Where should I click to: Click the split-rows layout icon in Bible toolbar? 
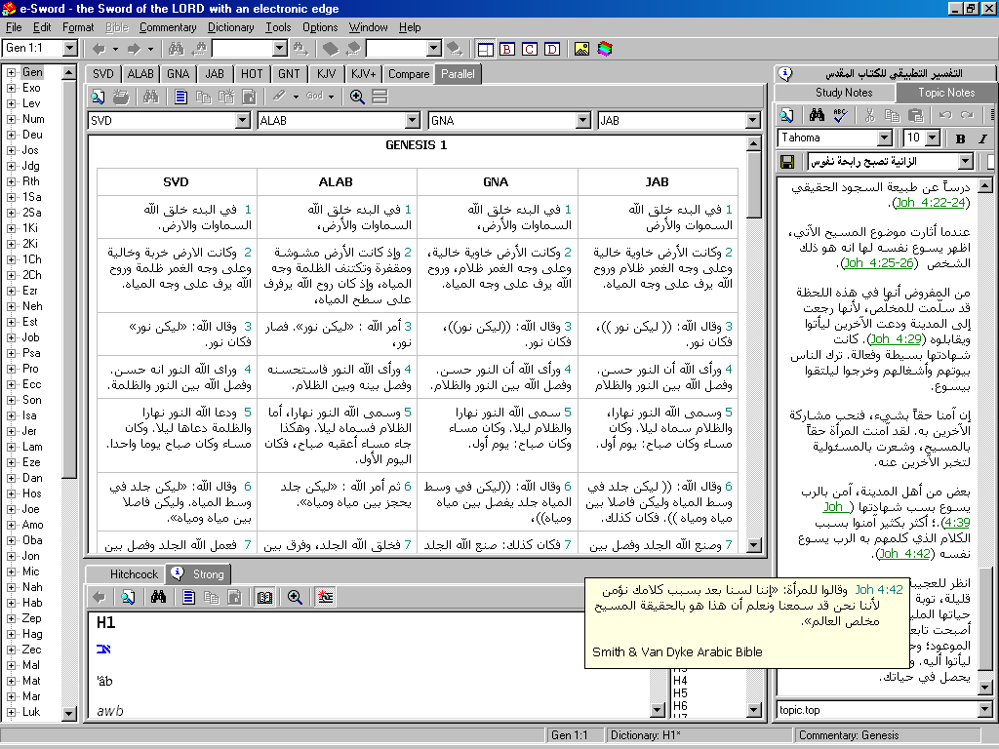coord(380,97)
